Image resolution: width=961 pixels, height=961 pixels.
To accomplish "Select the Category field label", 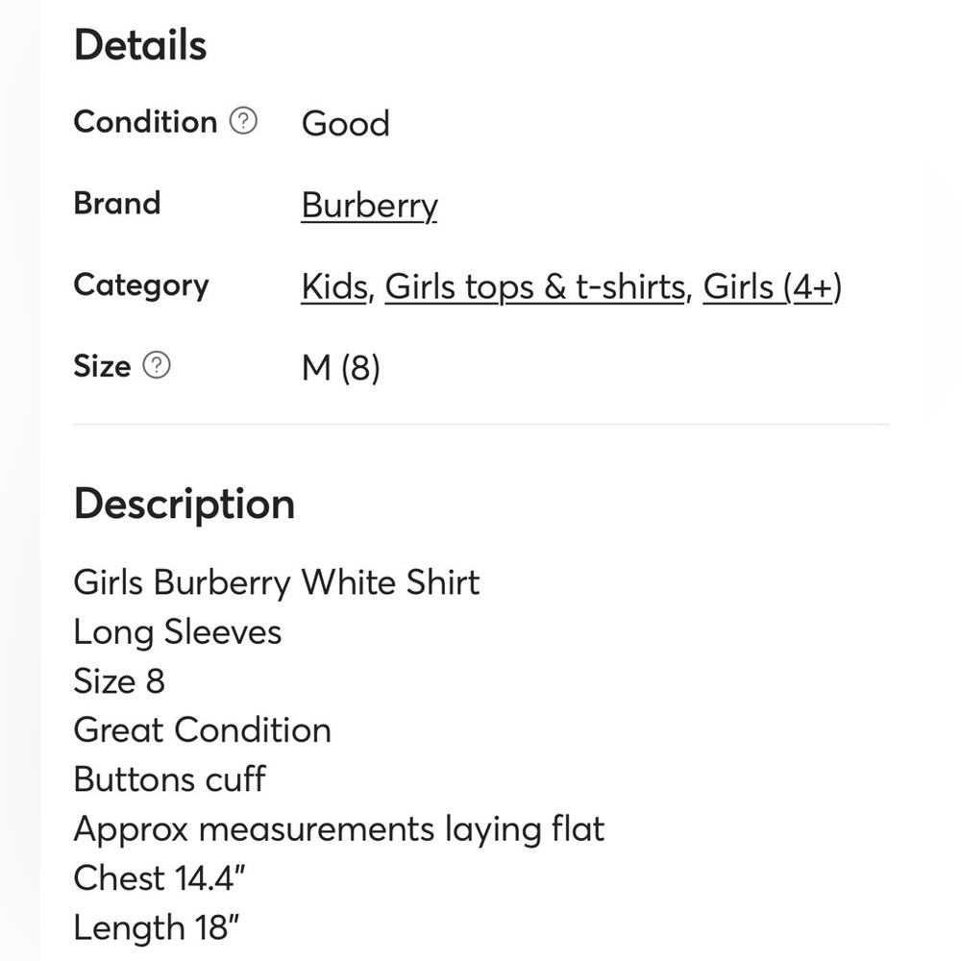I will tap(141, 285).
